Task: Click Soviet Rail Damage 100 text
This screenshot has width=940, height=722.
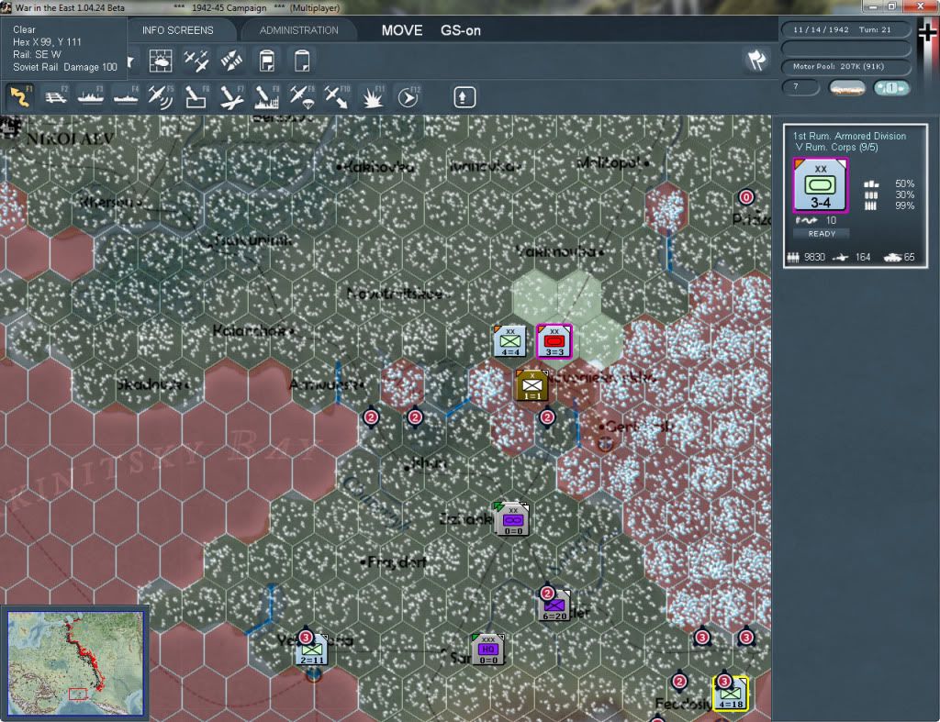Action: pyautogui.click(x=65, y=67)
